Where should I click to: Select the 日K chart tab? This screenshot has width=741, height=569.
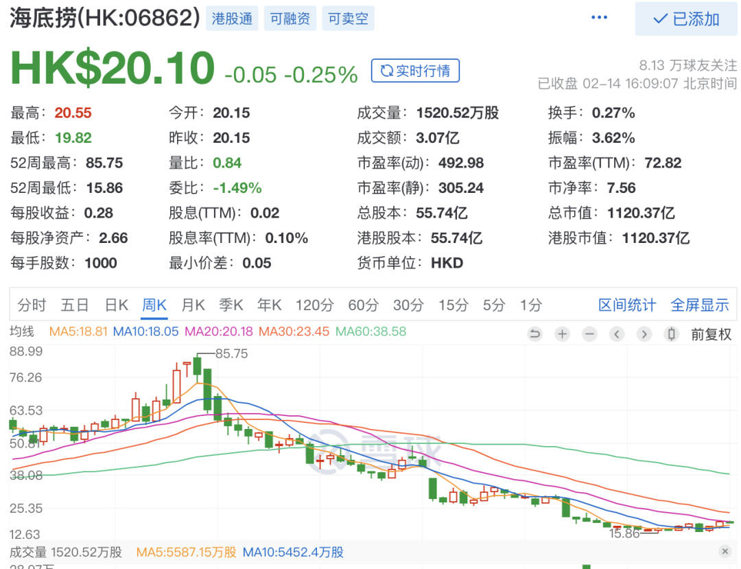pyautogui.click(x=116, y=305)
